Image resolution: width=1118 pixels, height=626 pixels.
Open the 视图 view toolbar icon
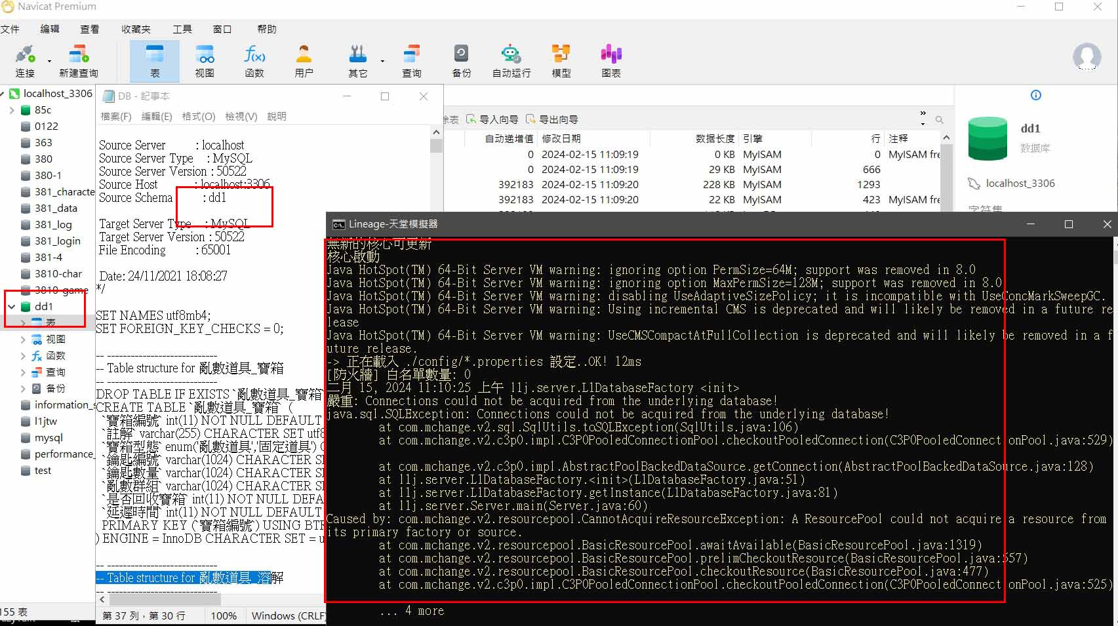(205, 60)
